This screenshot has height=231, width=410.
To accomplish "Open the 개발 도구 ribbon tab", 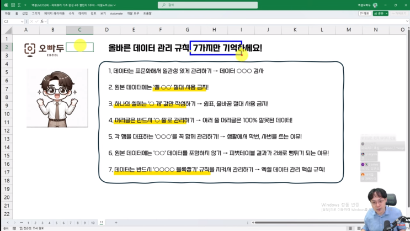I will [133, 13].
